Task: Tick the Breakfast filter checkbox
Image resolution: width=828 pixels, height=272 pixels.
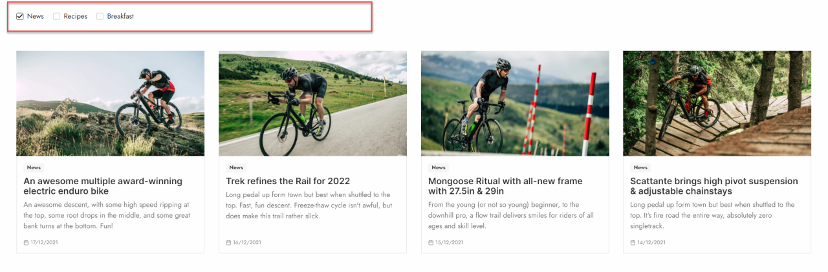Action: (x=100, y=16)
